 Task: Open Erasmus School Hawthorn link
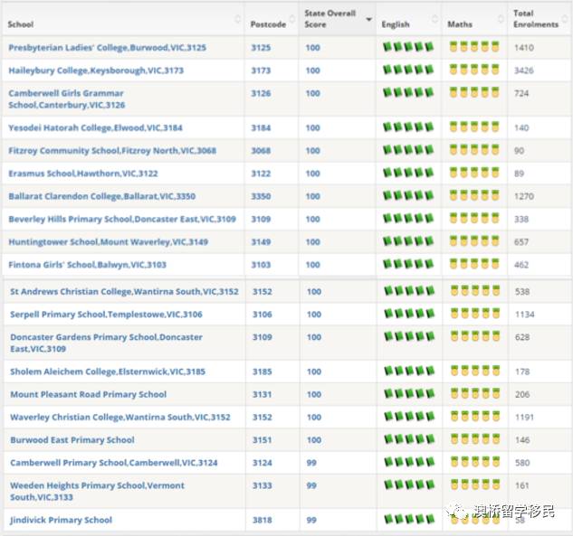[x=83, y=174]
